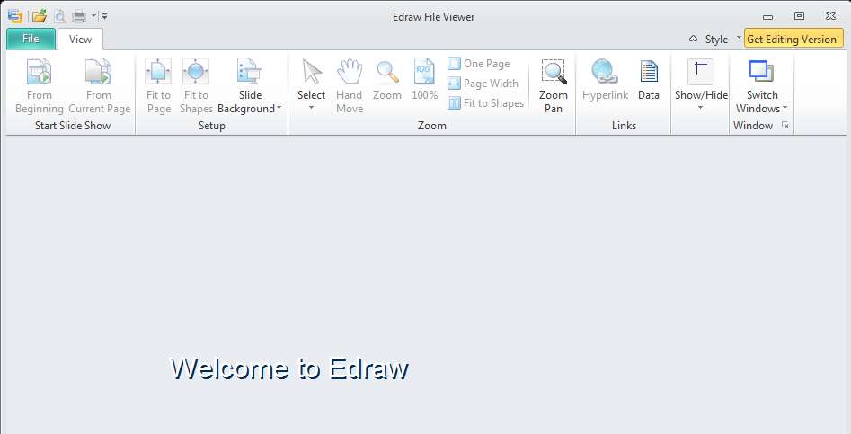This screenshot has width=851, height=434.
Task: Expand the Show/Hide dropdown
Action: (x=701, y=108)
